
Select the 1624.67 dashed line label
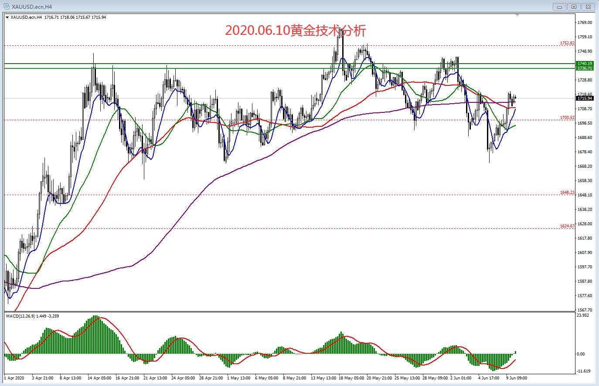click(x=567, y=226)
